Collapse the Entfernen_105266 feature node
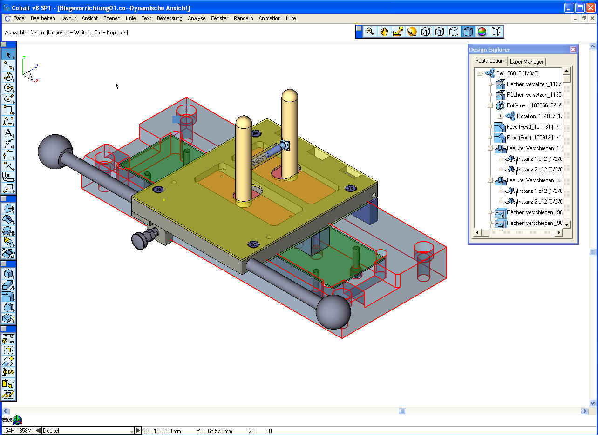 [490, 105]
